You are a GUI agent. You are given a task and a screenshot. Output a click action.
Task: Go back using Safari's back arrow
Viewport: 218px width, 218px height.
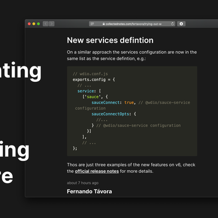(46, 24)
